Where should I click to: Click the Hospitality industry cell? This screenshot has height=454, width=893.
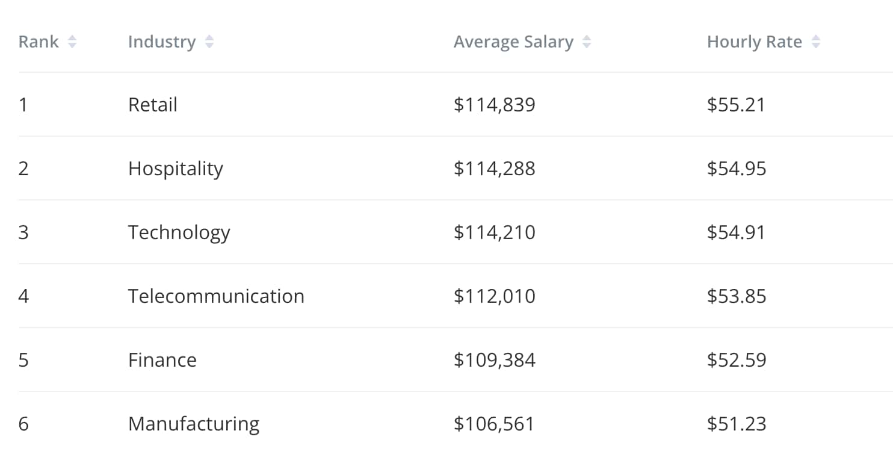click(175, 169)
